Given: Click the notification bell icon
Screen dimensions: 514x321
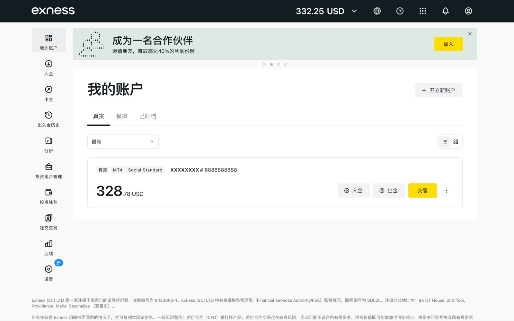Looking at the screenshot, I should [445, 11].
